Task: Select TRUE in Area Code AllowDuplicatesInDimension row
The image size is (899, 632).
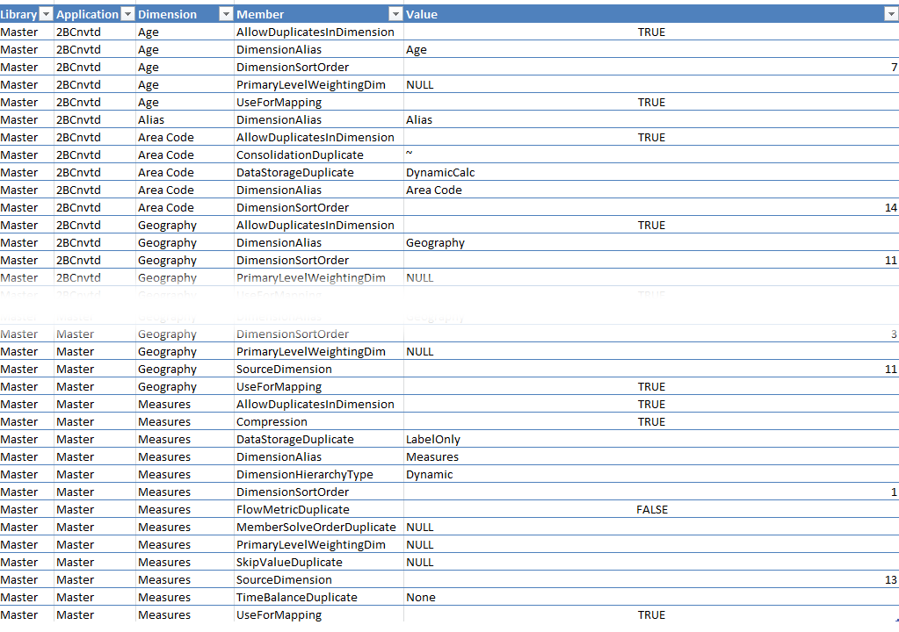Action: tap(651, 138)
